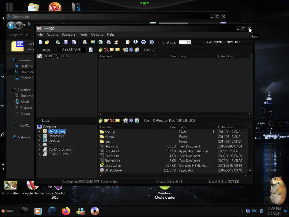Open the Actions menu
The image size is (289, 217).
(x=52, y=34)
